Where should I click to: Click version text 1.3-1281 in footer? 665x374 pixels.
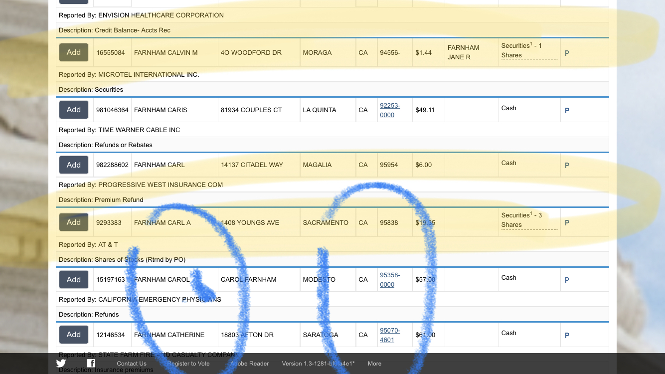[318, 364]
